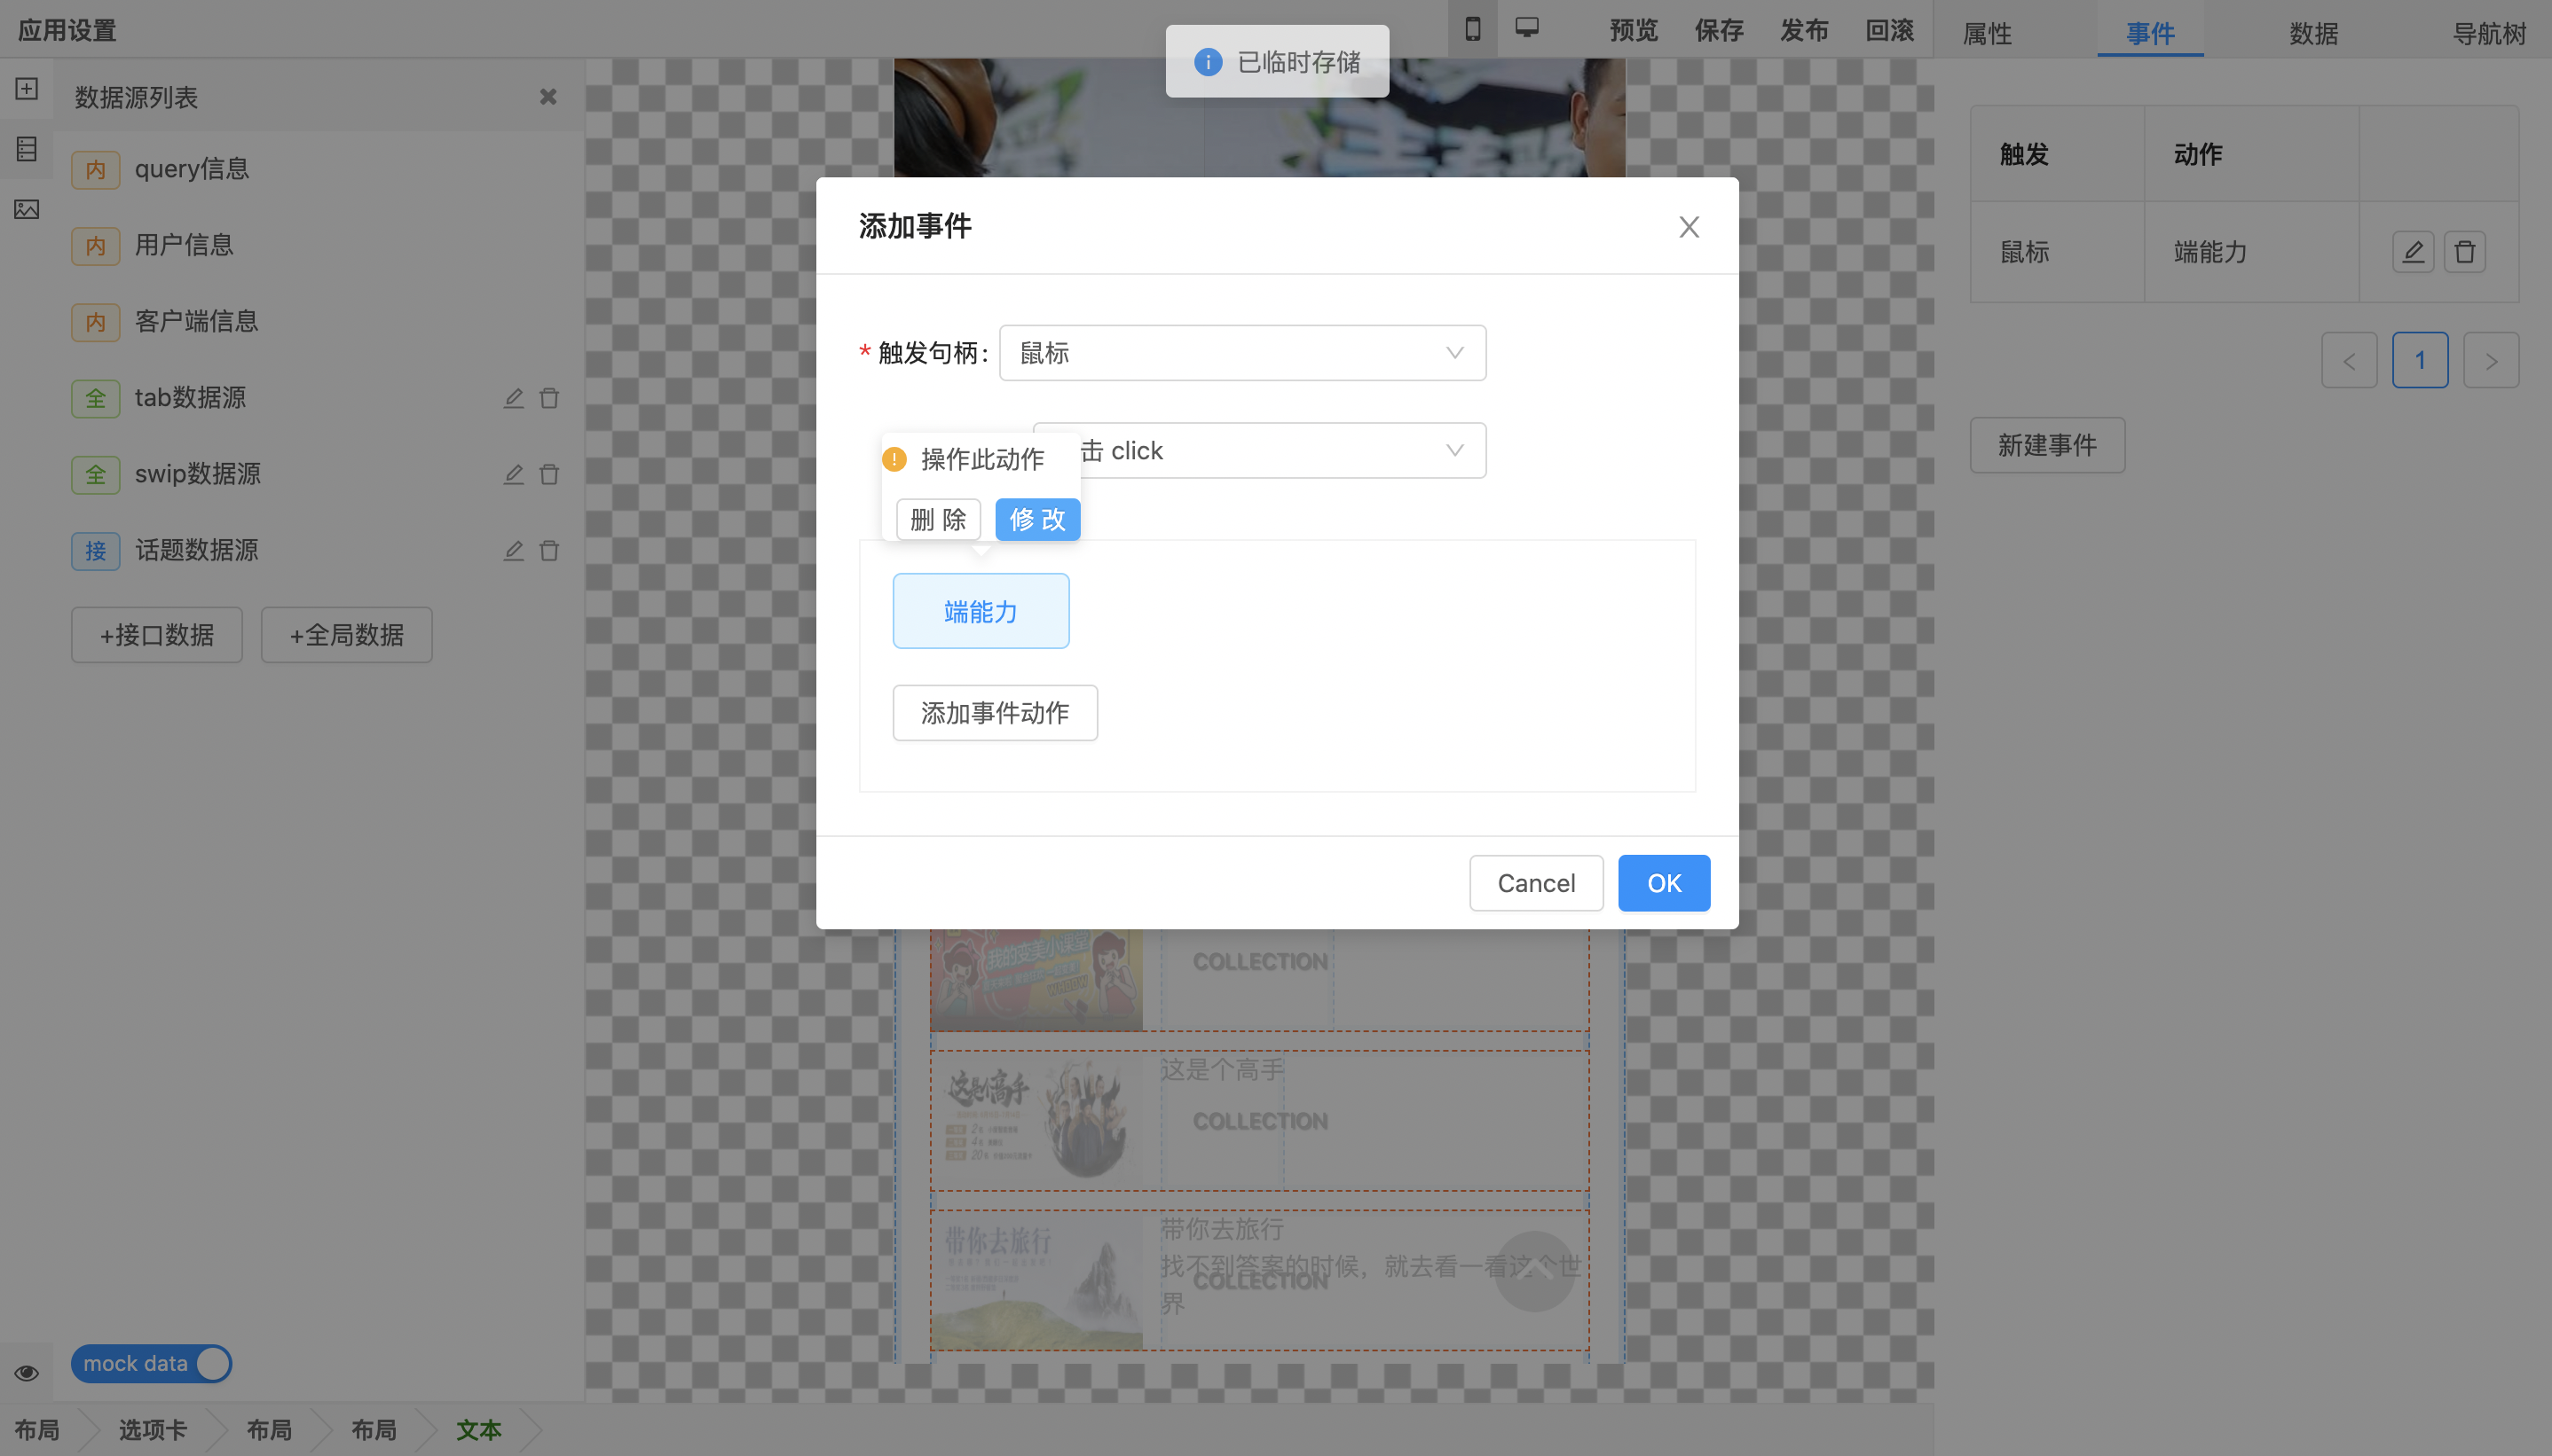Screen dimensions: 2552x1456
Task: Toggle the mock data switch
Action: 151,1363
